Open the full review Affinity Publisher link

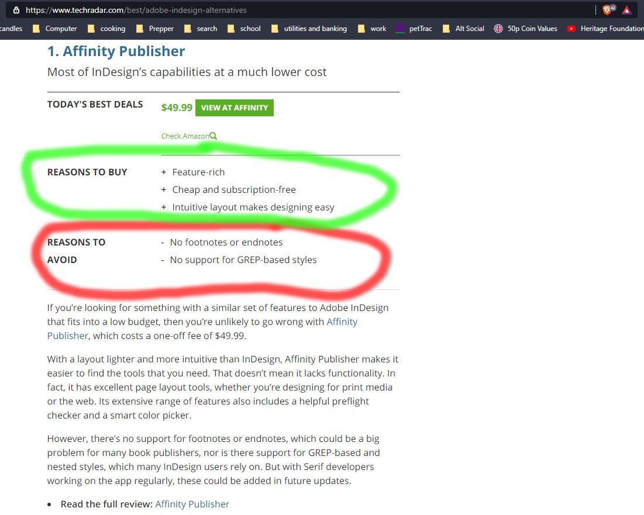[192, 504]
